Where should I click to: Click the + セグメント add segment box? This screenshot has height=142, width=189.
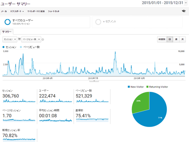coord(137,22)
